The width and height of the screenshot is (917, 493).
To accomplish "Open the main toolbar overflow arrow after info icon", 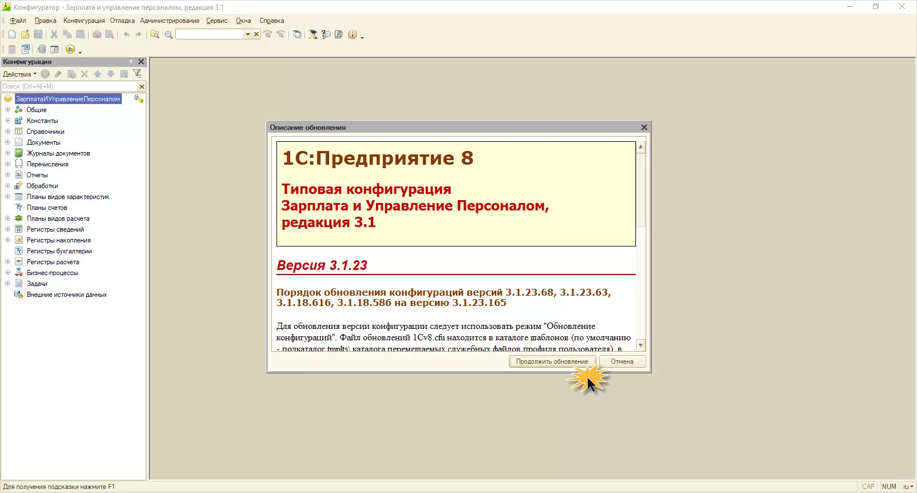I will (x=362, y=37).
